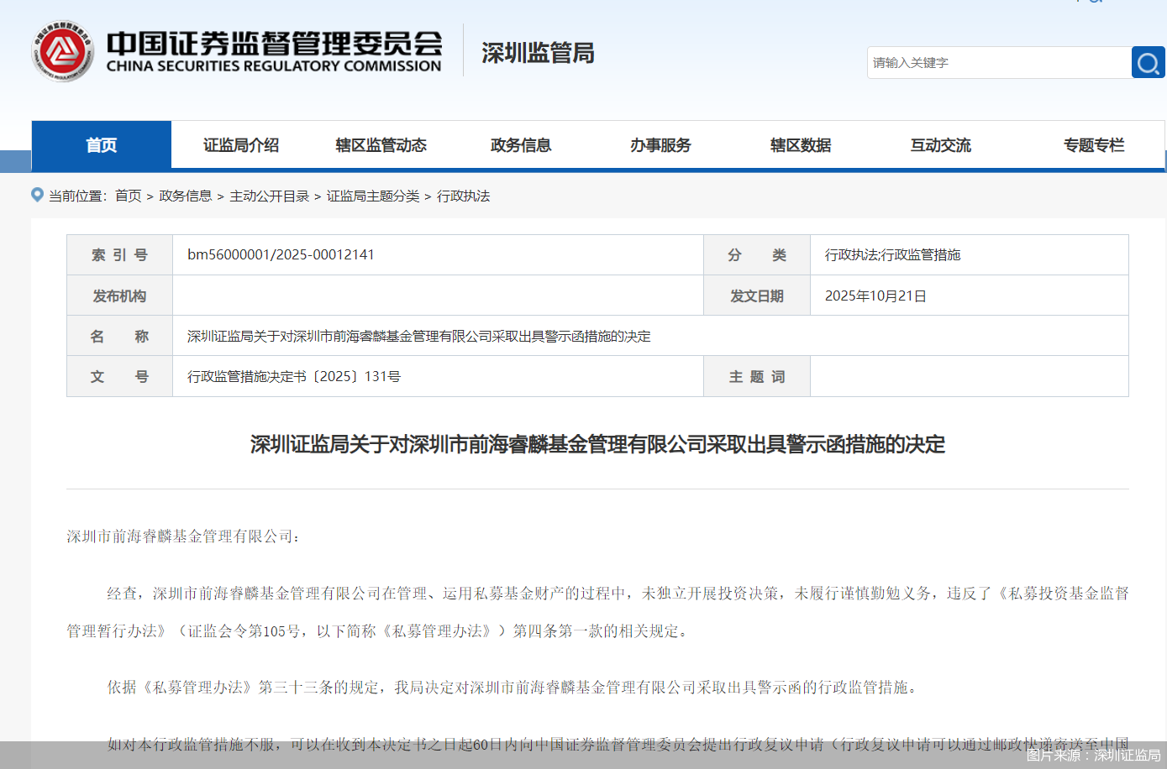Image resolution: width=1167 pixels, height=769 pixels.
Task: Select the 辖区监管动态 menu item
Action: [381, 145]
